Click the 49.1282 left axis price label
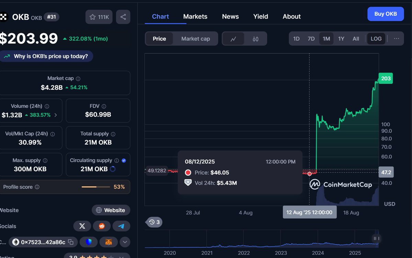The image size is (412, 258). tap(157, 170)
